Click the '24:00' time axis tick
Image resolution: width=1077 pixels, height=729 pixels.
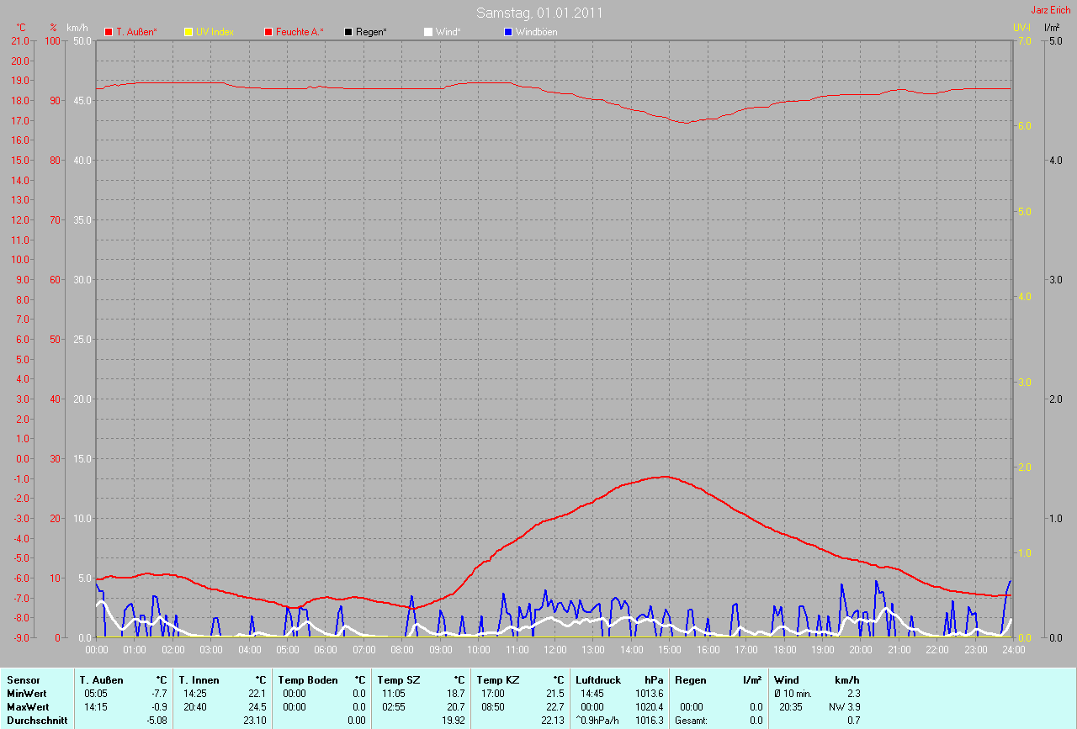(x=1012, y=650)
